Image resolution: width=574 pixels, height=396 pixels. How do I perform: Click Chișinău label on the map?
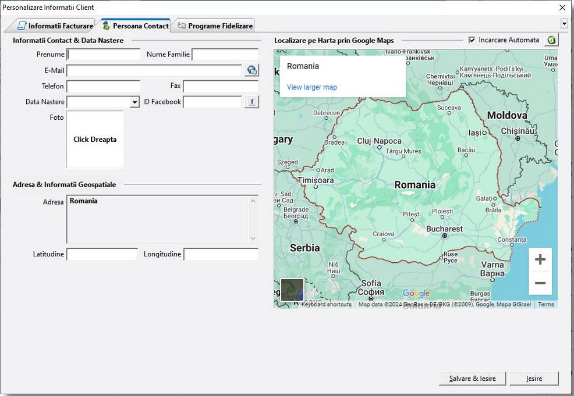518,130
